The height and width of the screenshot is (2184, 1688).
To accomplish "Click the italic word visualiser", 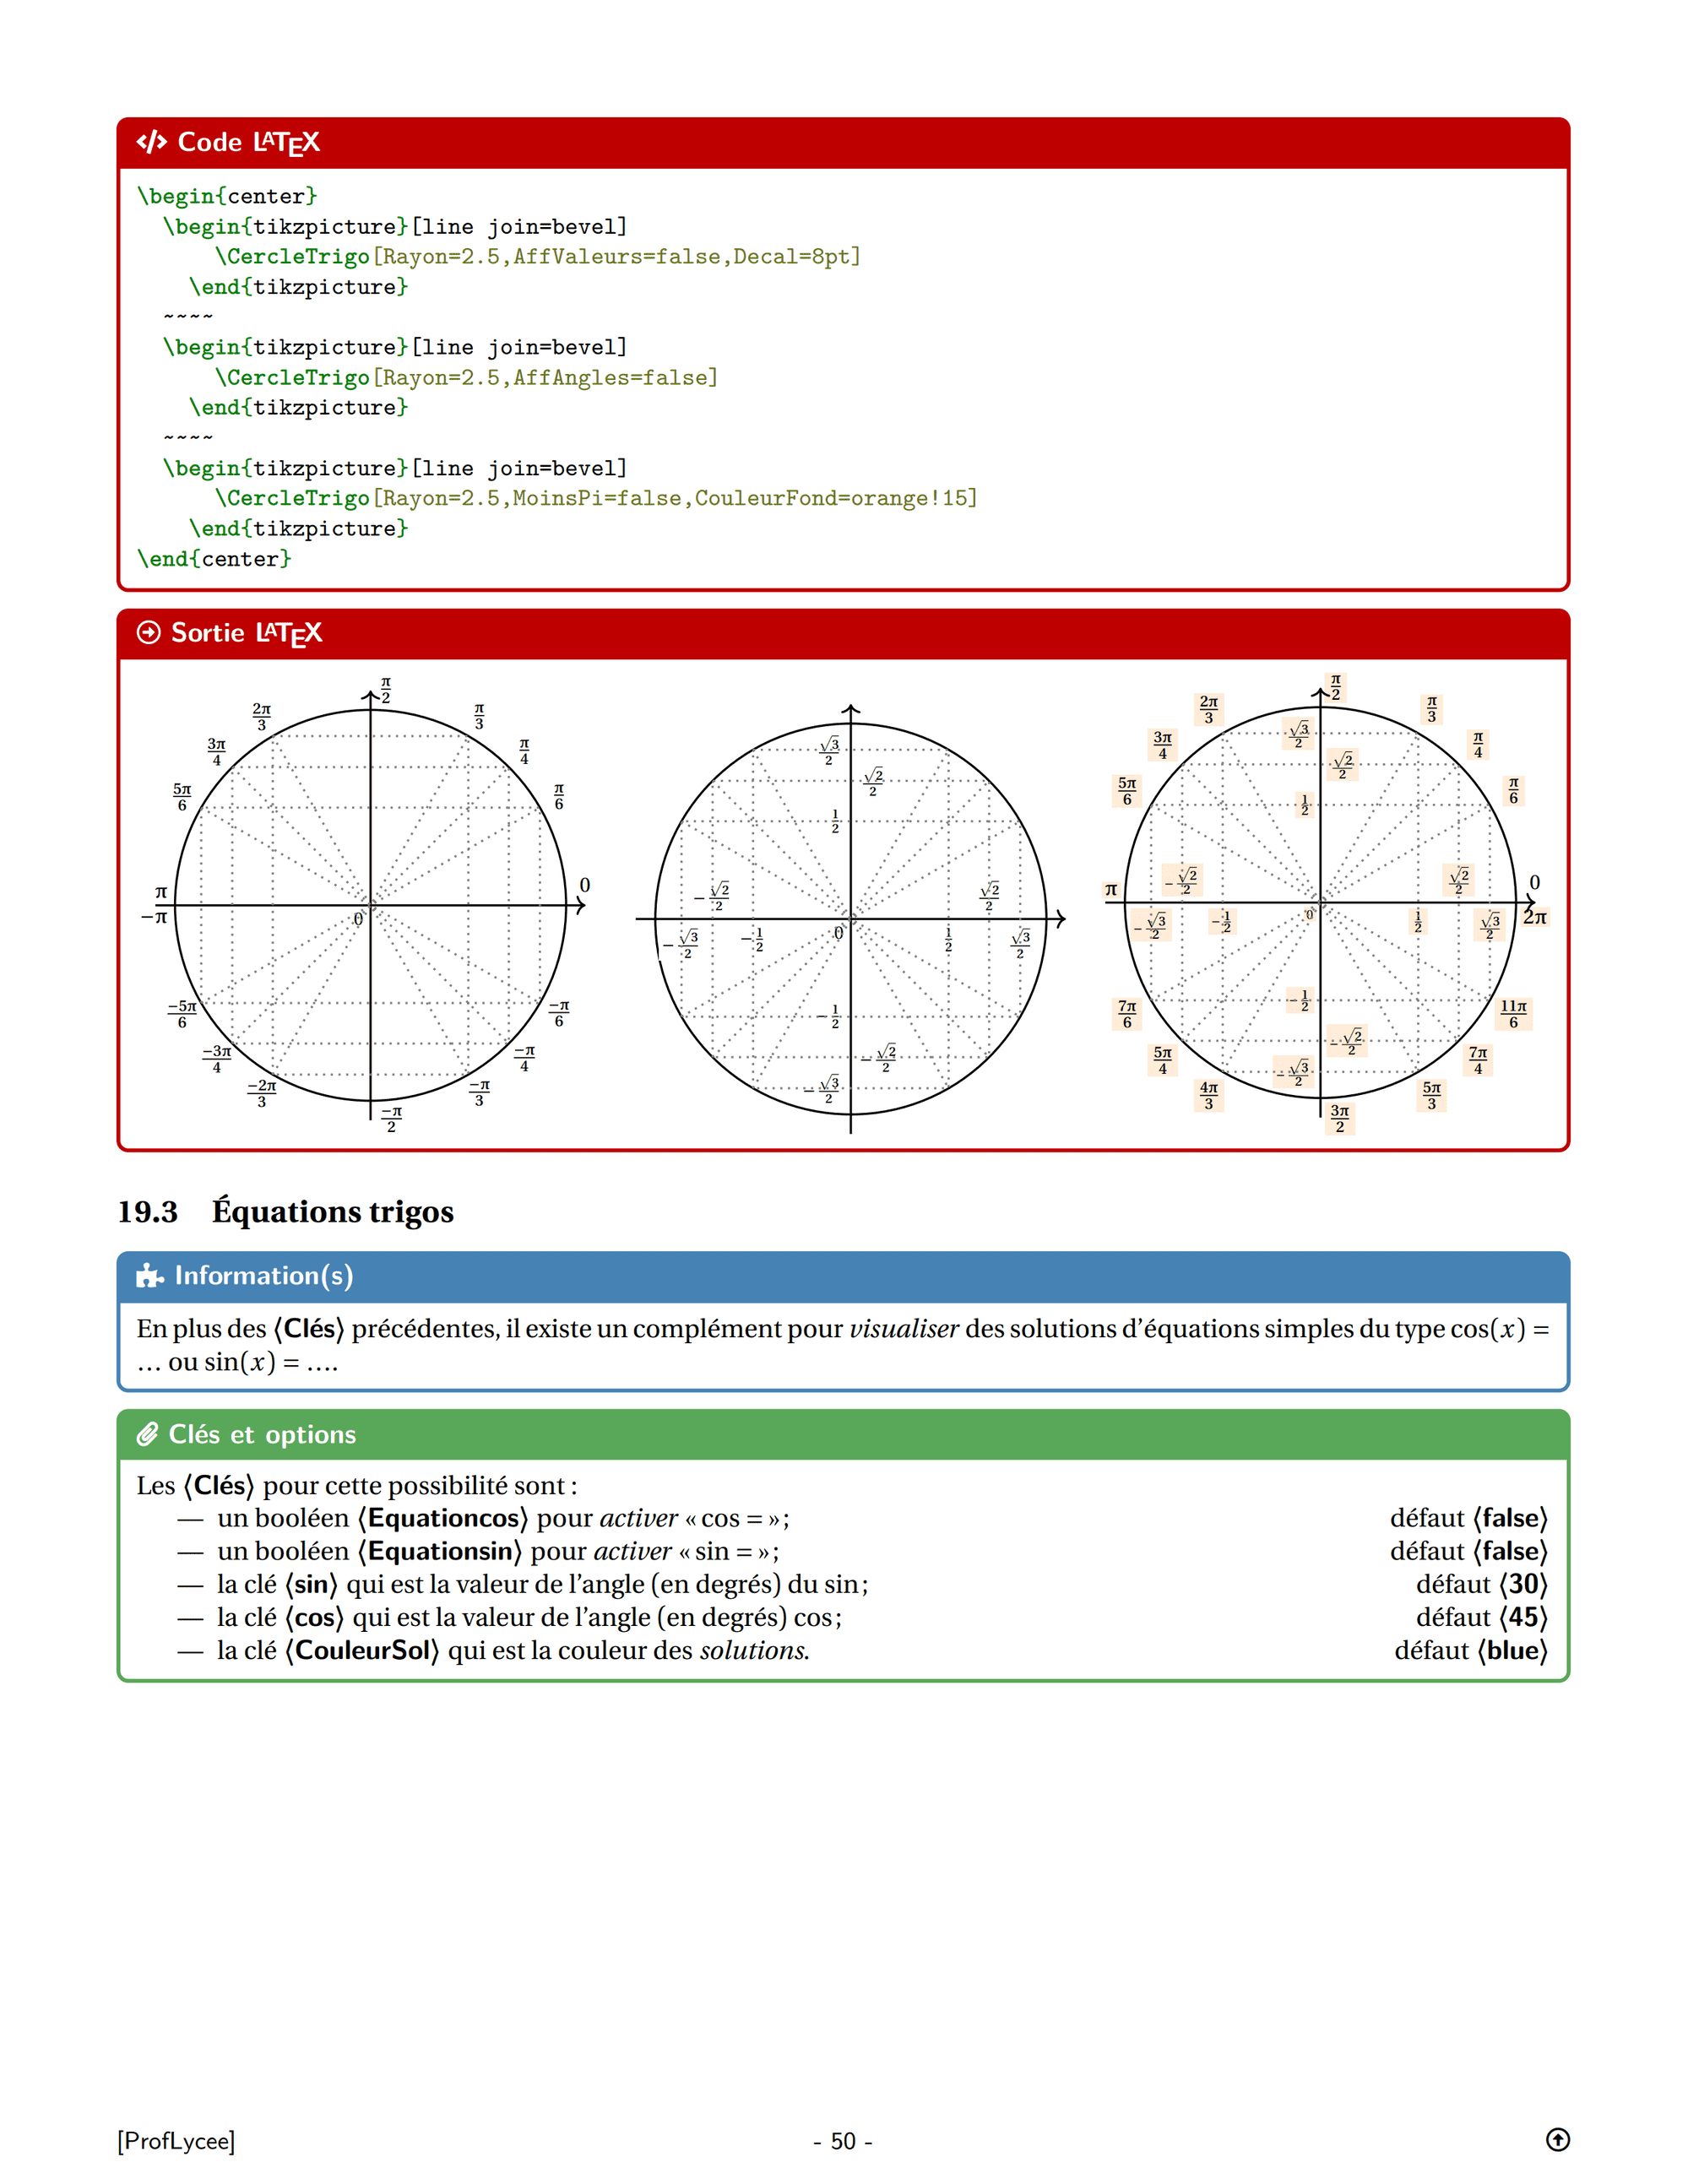I will click(903, 1329).
